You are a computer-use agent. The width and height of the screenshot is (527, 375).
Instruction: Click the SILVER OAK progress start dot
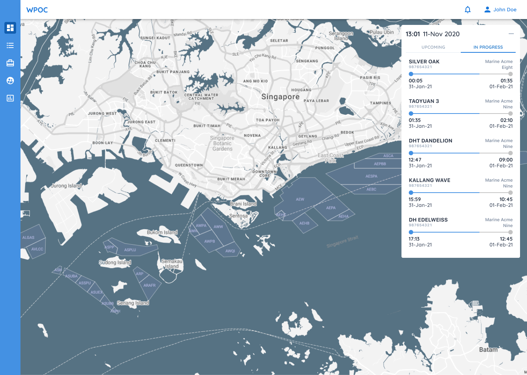[411, 74]
